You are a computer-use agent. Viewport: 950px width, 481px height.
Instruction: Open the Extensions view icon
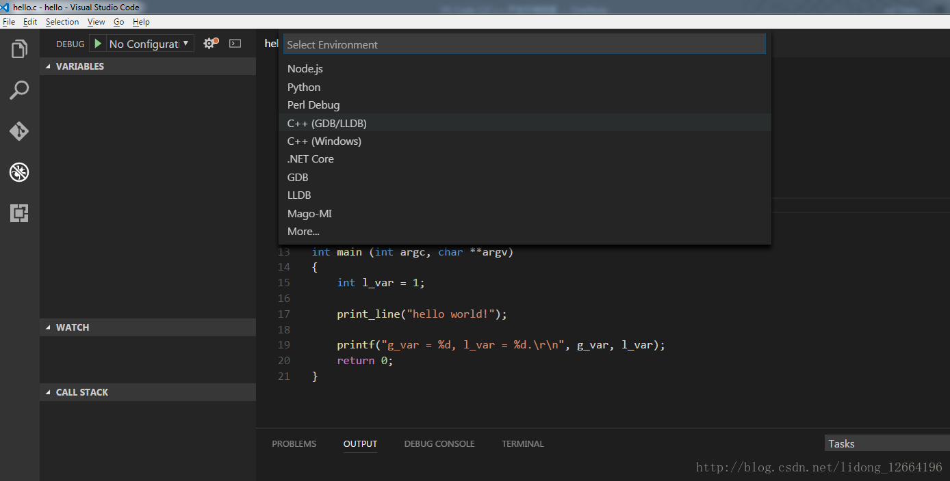19,213
